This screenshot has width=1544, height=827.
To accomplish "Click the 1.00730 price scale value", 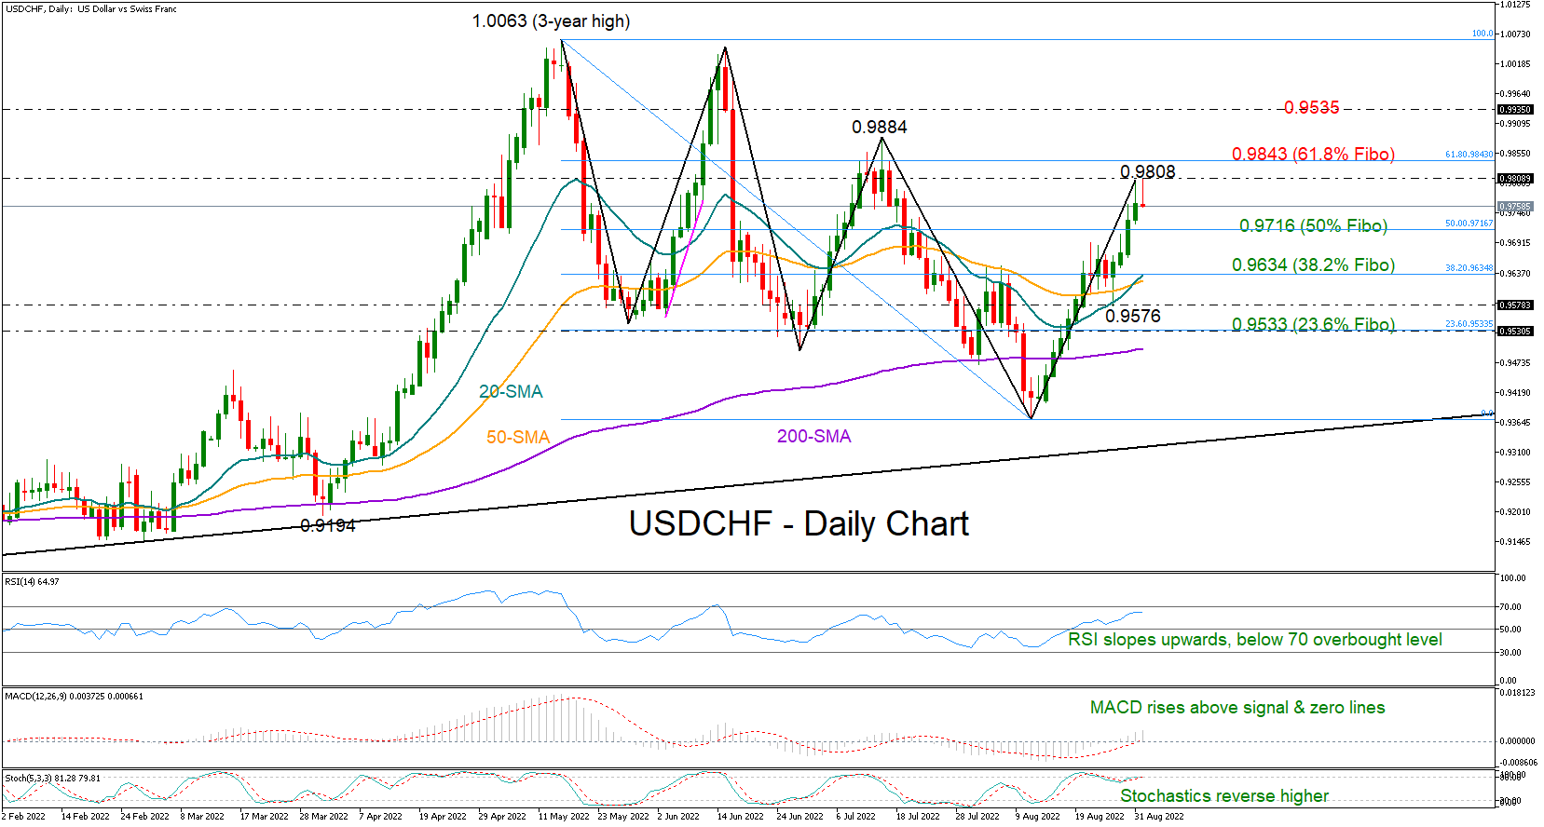I will [1515, 34].
